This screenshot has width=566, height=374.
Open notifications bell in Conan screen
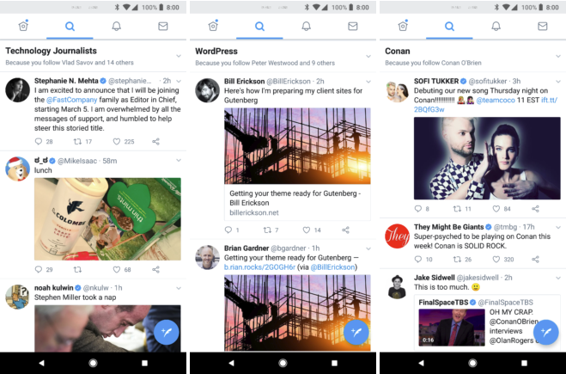coord(496,26)
